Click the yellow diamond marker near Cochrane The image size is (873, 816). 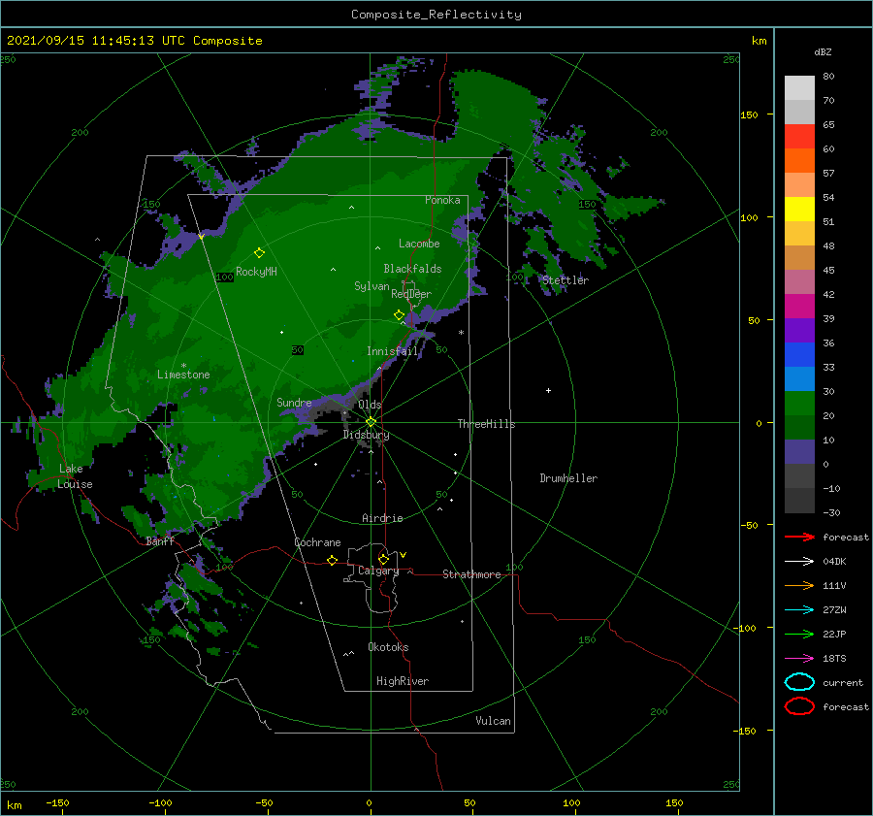click(x=333, y=560)
